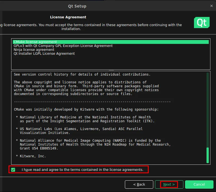Click the line starting 'See version control history'
Screen dimensions: 216x192
coord(82,74)
